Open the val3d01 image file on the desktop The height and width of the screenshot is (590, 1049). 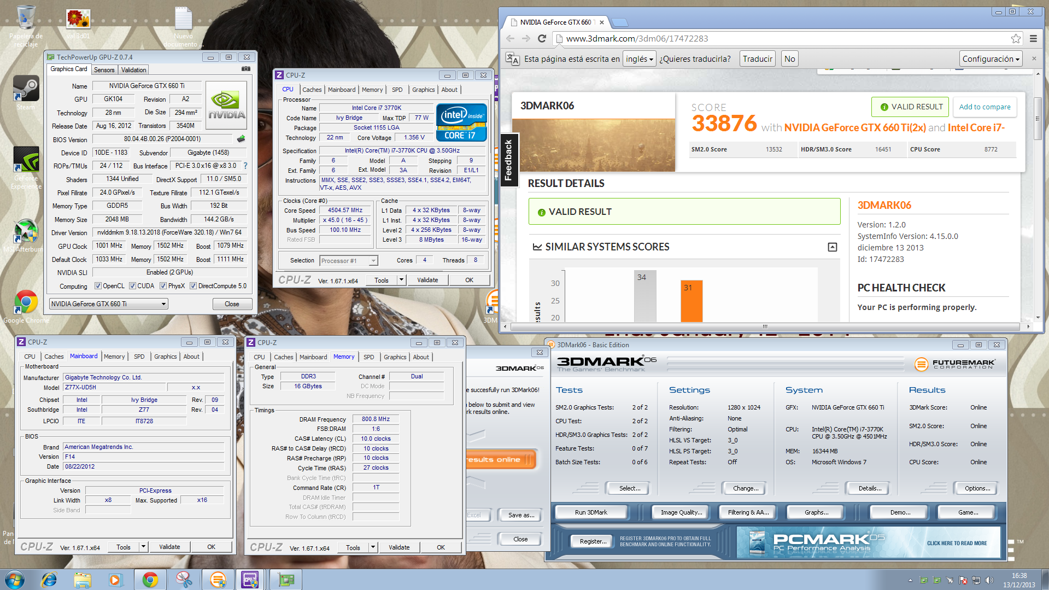pos(78,24)
